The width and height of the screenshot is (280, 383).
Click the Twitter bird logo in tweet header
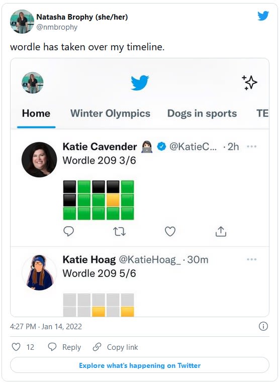click(263, 16)
